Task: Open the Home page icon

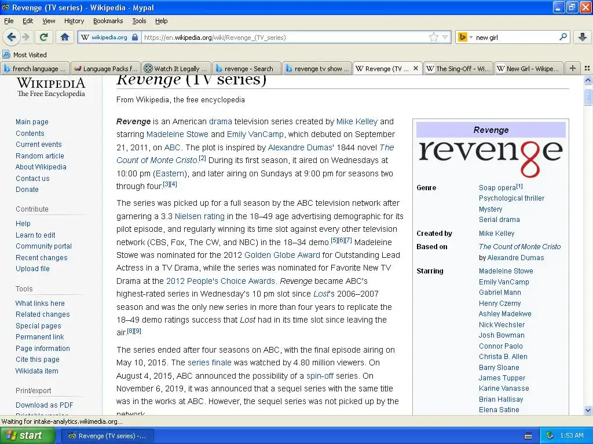Action: click(65, 37)
